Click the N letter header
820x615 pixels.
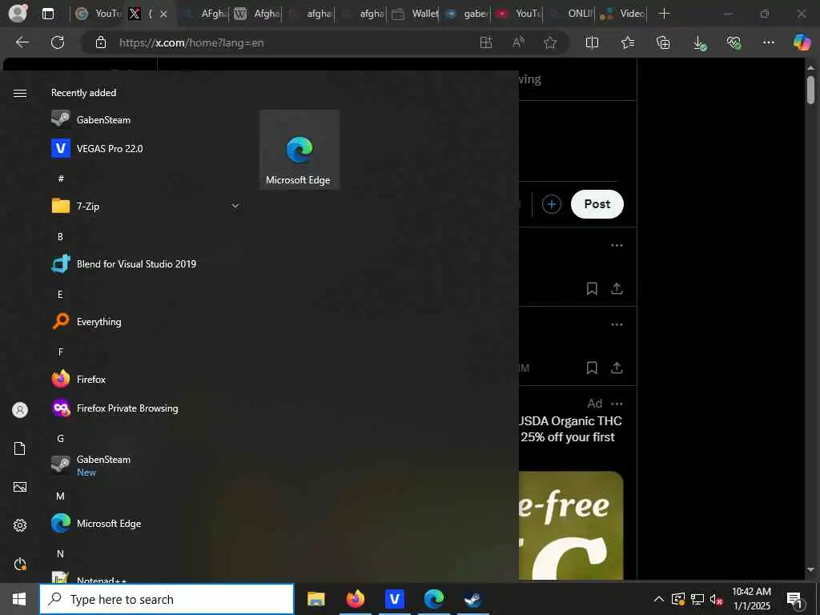click(x=60, y=553)
